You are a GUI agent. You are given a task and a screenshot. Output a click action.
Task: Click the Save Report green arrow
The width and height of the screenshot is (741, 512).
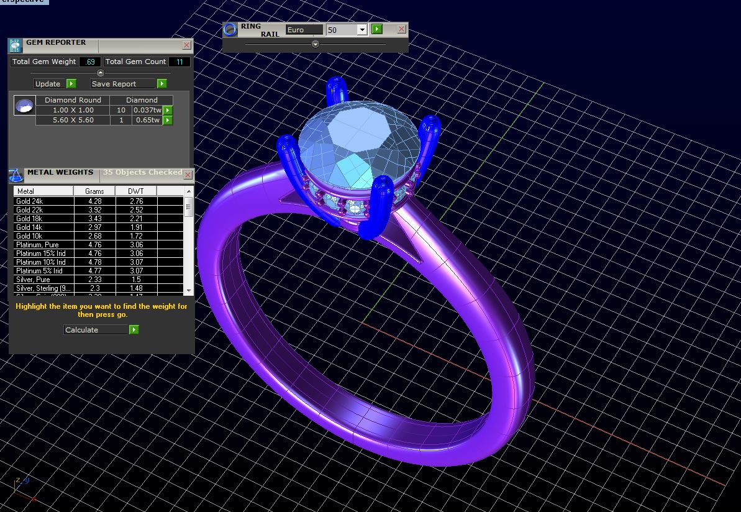tap(161, 84)
